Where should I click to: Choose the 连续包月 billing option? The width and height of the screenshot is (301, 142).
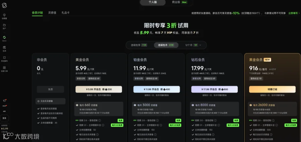click(166, 45)
